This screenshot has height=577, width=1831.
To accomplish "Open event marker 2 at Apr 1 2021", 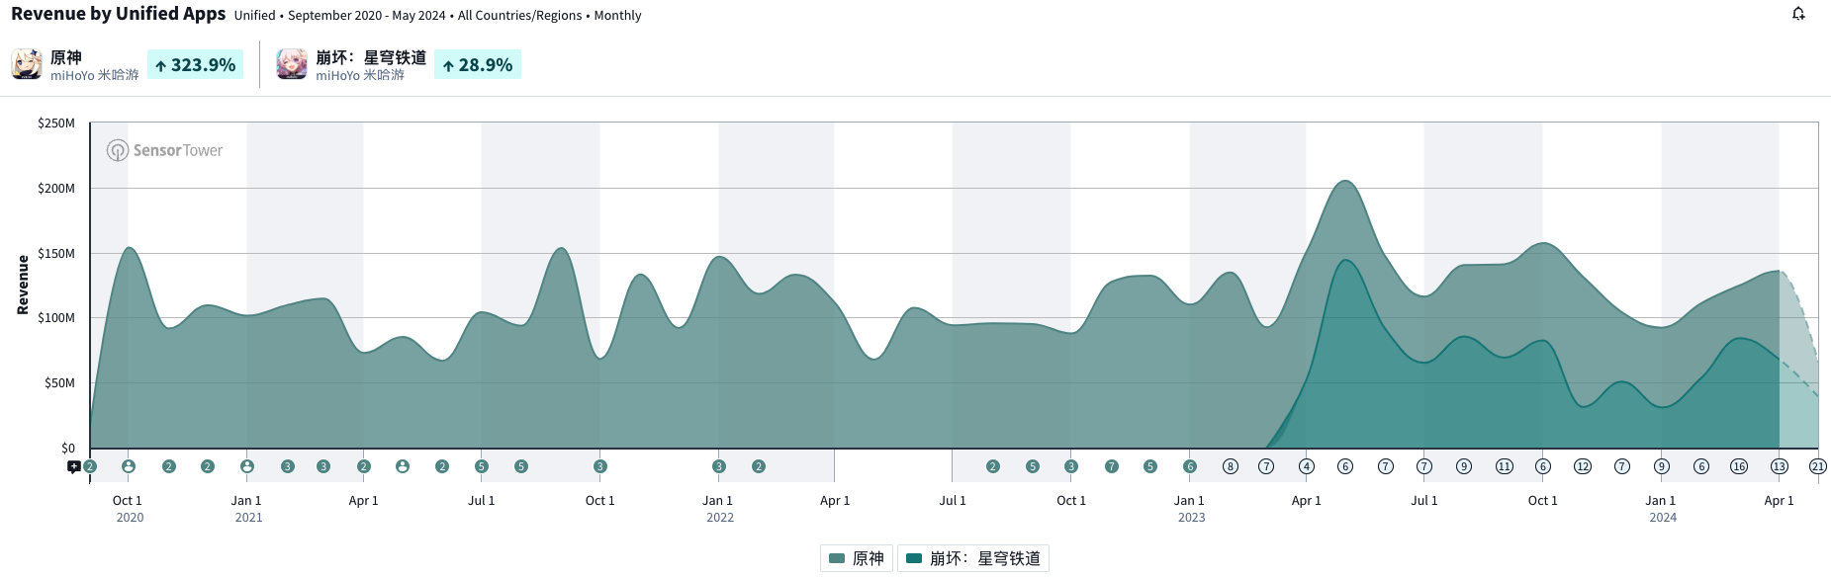I will [364, 466].
